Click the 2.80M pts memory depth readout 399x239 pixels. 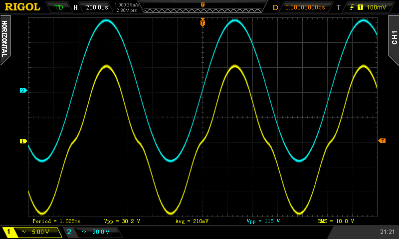tap(127, 10)
